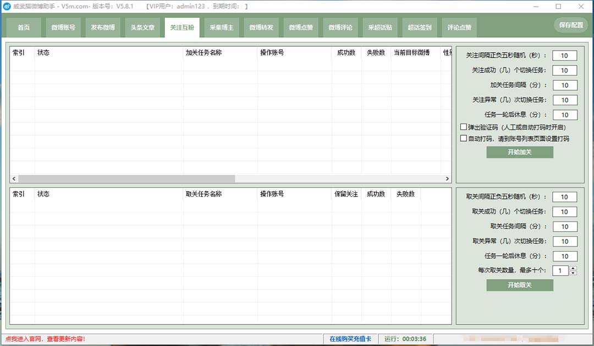Click the 开始加关 button

pos(519,152)
